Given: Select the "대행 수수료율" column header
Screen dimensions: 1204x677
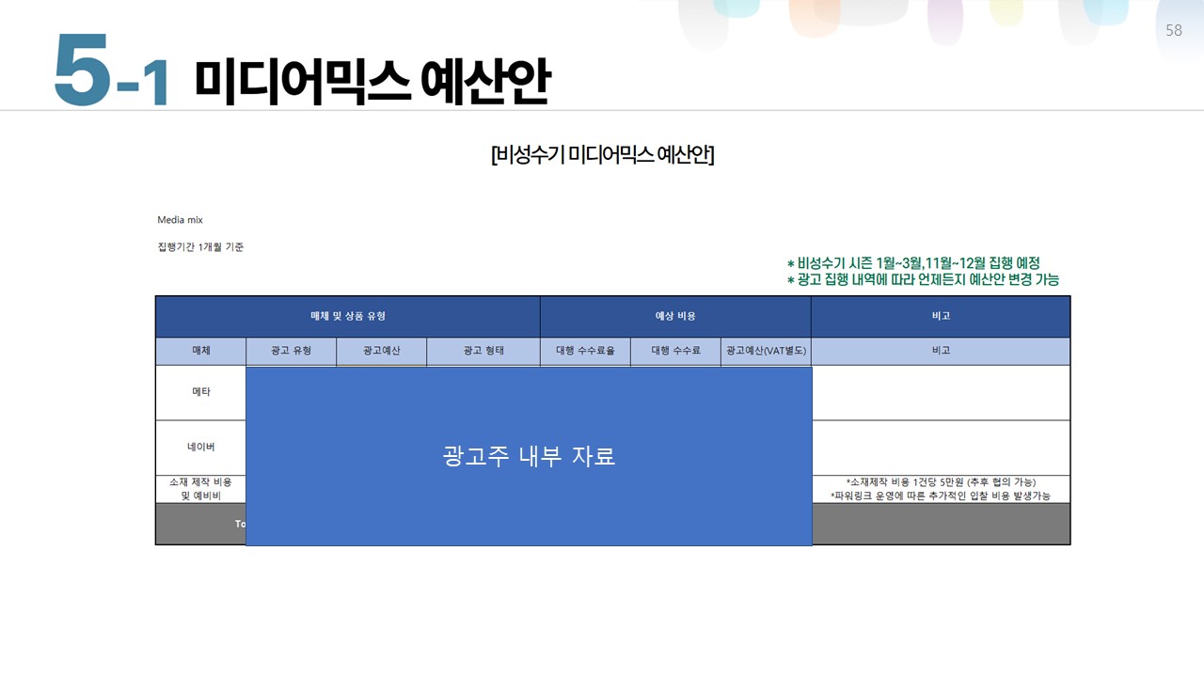Looking at the screenshot, I should click(585, 351).
